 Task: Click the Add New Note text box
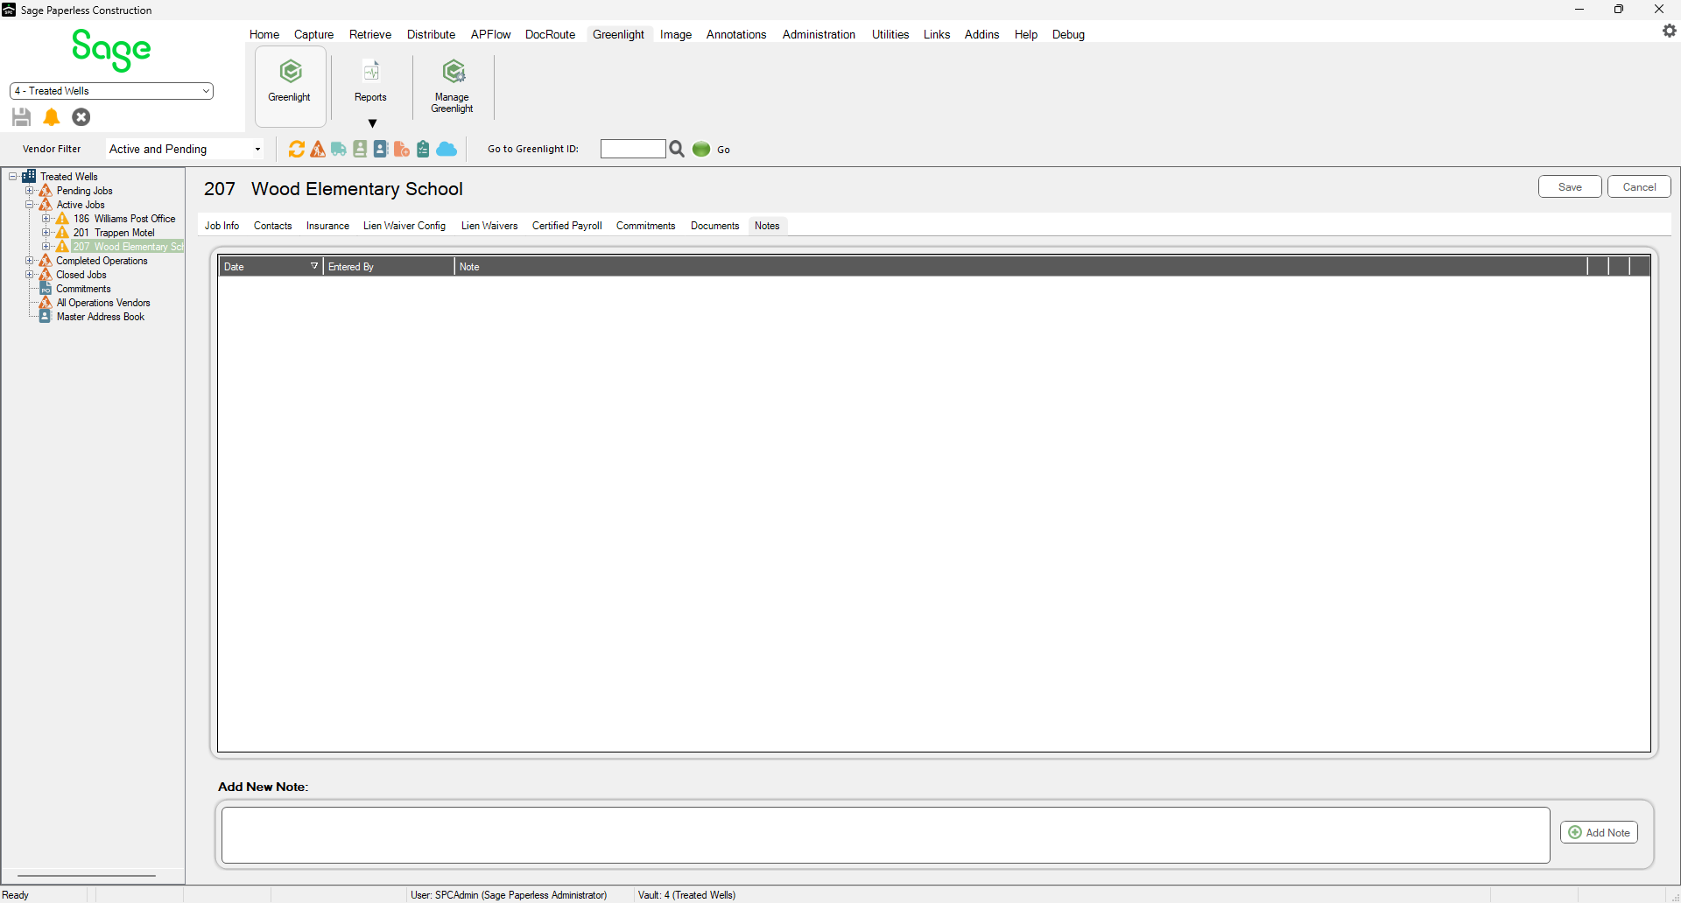885,835
